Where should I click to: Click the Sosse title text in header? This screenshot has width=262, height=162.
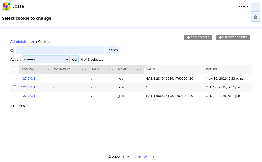point(18,6)
